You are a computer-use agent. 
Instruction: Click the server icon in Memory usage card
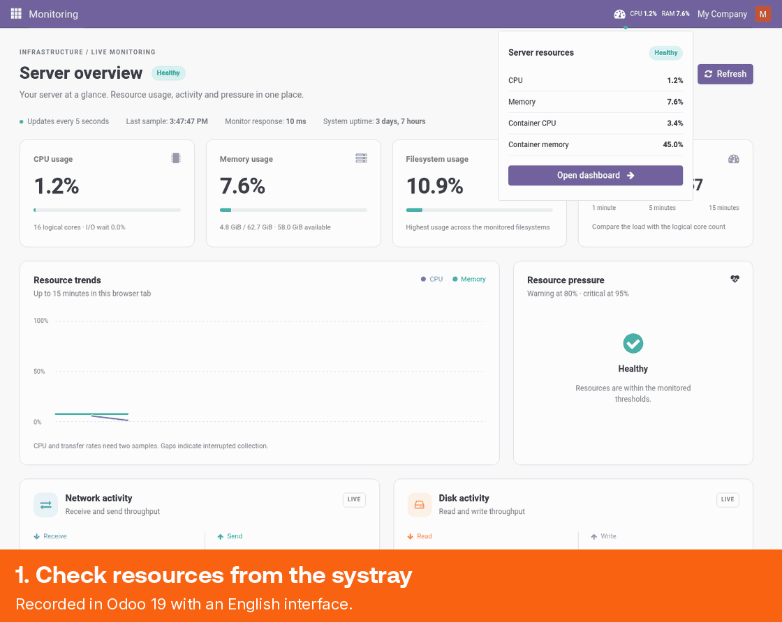[361, 158]
